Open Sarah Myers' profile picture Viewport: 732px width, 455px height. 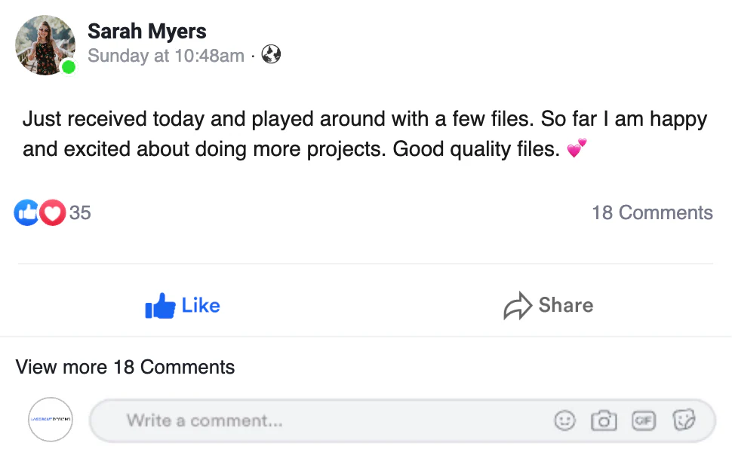tap(45, 44)
